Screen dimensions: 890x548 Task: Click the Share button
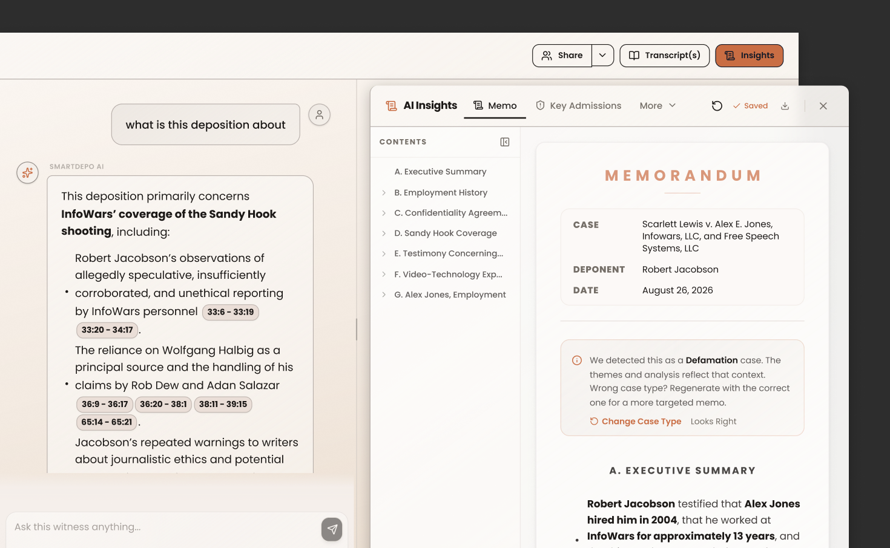pos(562,56)
